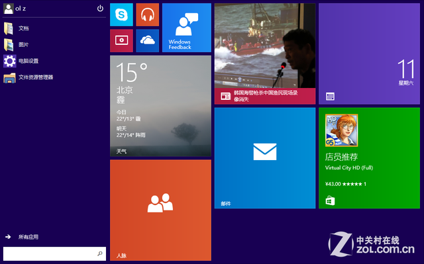Click the date number 11
Image resolution: width=424 pixels, height=264 pixels.
point(406,69)
